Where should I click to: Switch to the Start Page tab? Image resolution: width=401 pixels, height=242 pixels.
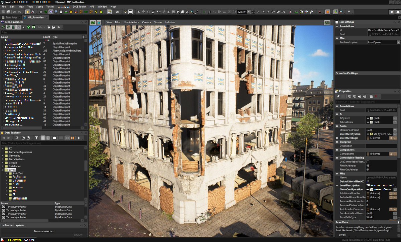tap(11, 17)
